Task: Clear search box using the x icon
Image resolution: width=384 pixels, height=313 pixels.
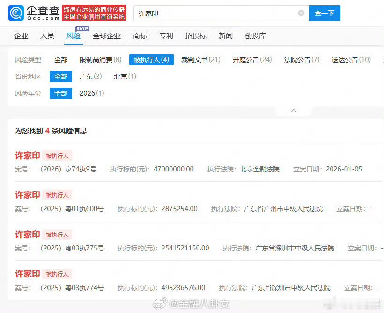Action: tap(301, 13)
